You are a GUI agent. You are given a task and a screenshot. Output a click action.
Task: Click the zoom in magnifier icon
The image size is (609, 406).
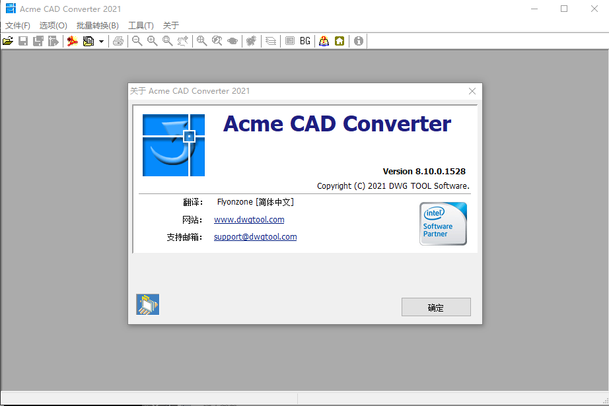pyautogui.click(x=153, y=41)
